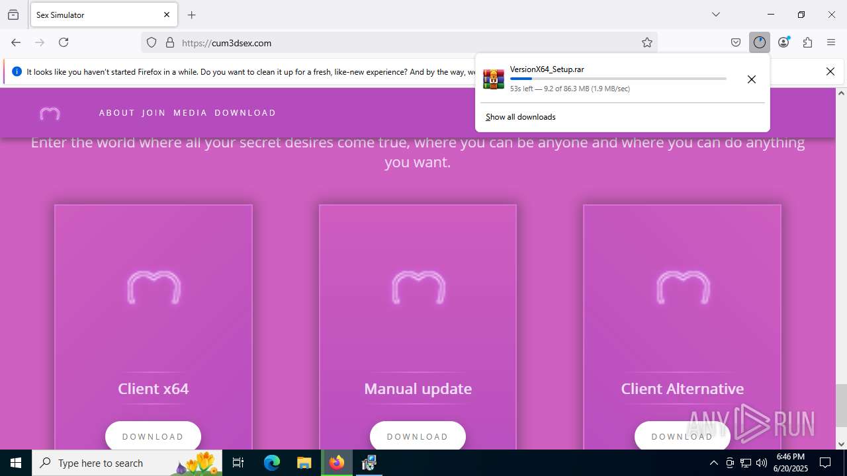Open the JOIN menu item
The width and height of the screenshot is (847, 476).
pyautogui.click(x=154, y=113)
